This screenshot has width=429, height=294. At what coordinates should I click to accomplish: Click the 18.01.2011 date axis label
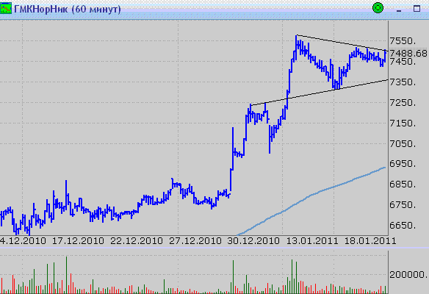coord(370,241)
